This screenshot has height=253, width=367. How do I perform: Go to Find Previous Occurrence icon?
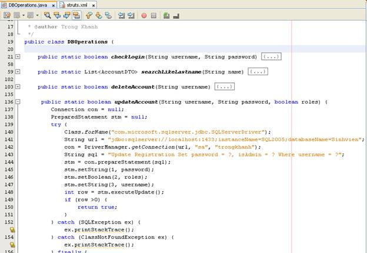click(57, 15)
